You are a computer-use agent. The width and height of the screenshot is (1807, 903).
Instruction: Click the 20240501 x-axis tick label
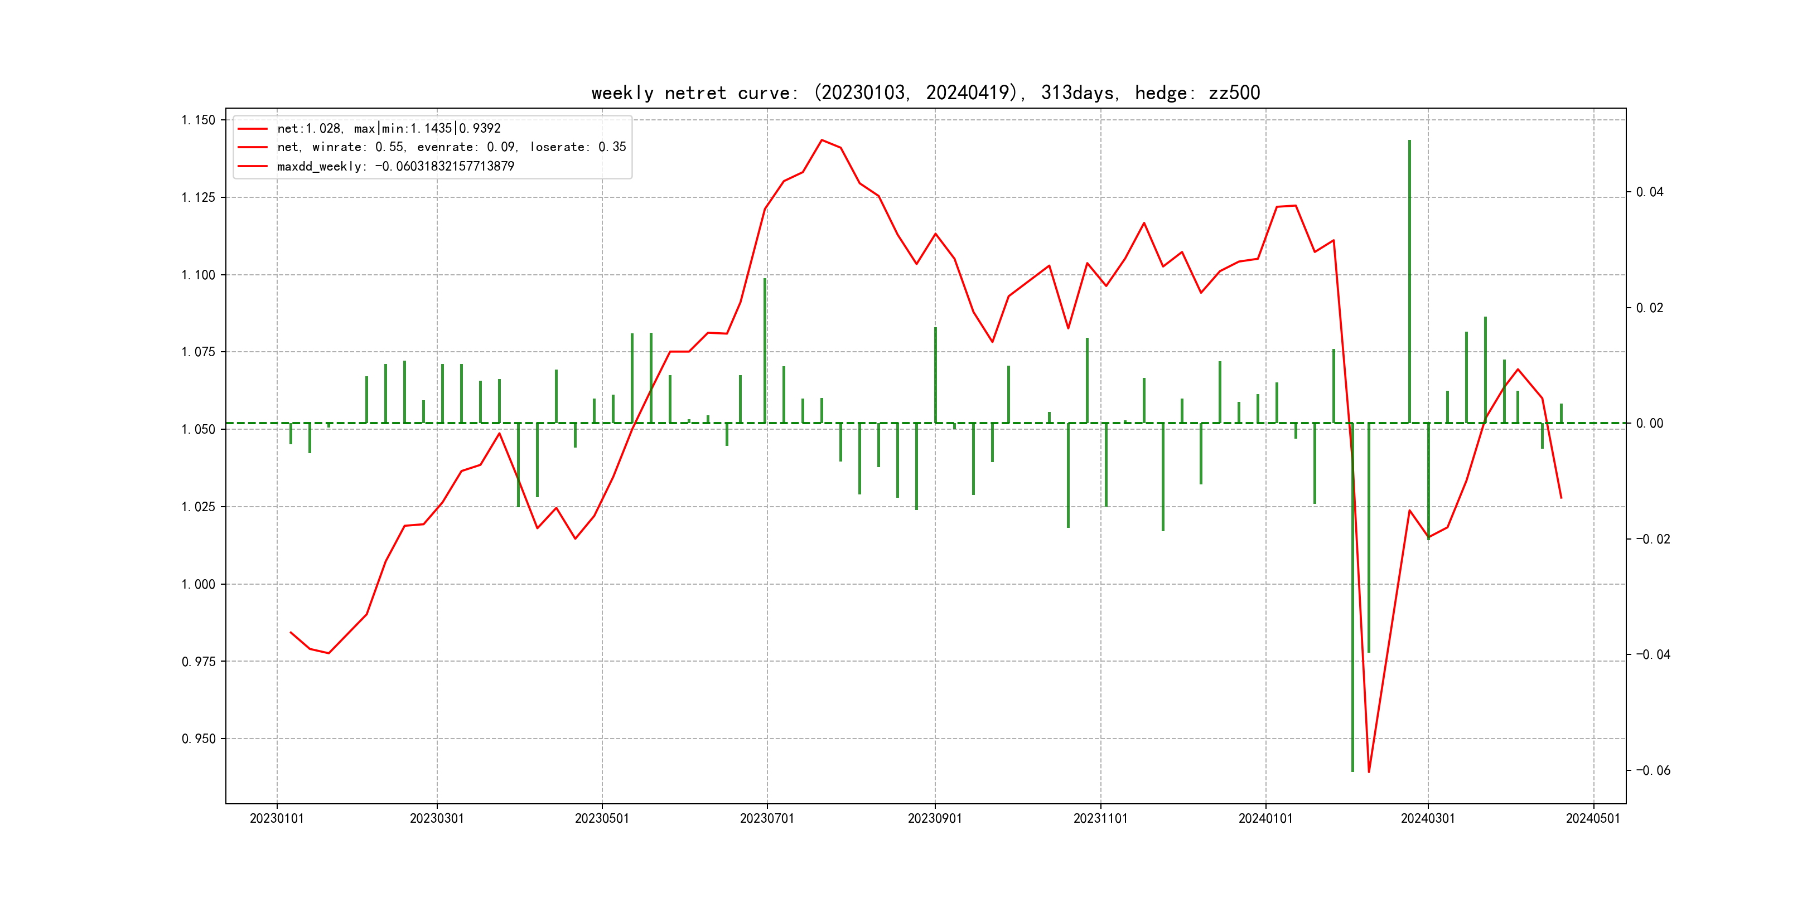tap(1593, 818)
